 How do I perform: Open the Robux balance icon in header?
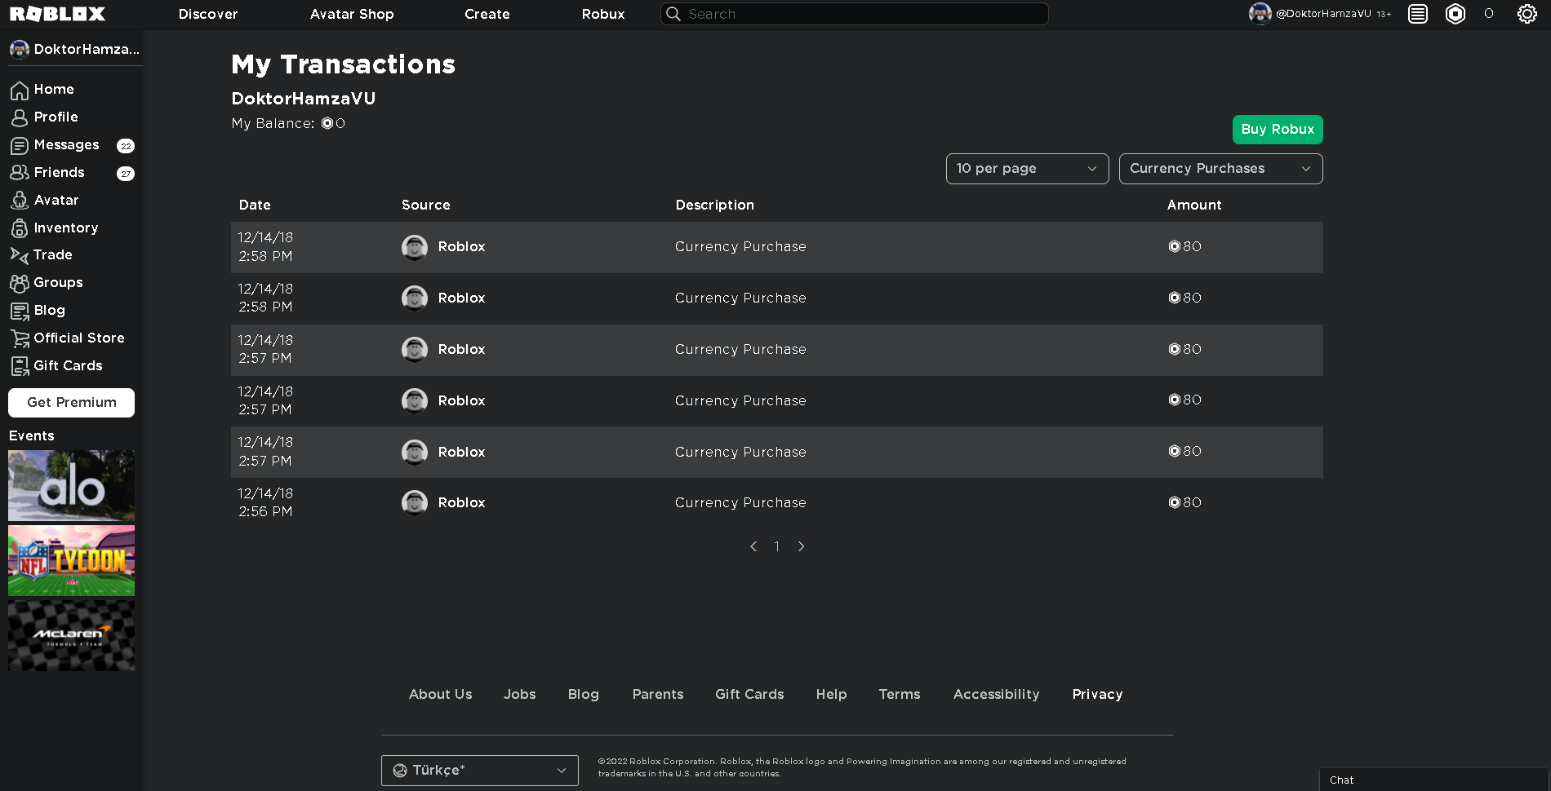click(1455, 14)
